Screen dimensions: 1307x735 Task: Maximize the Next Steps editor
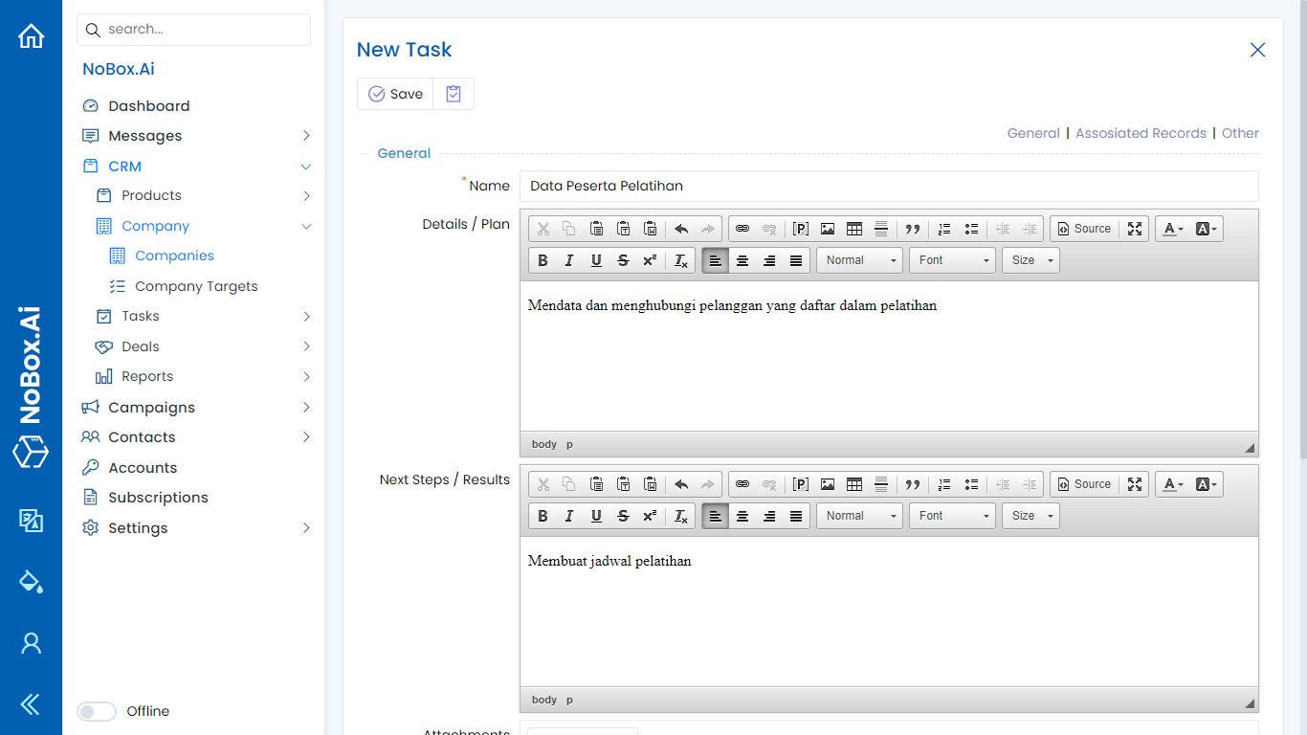click(1135, 483)
